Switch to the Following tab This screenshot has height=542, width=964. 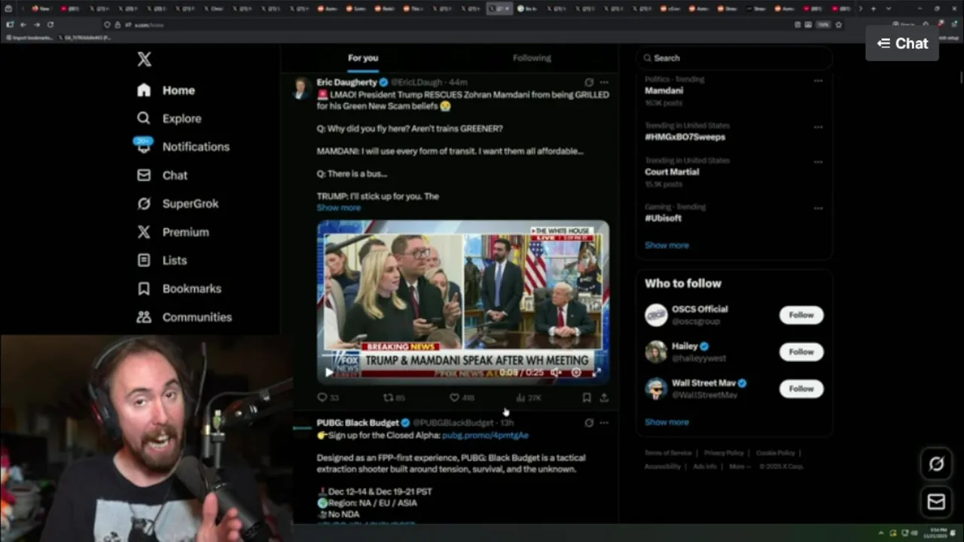532,58
